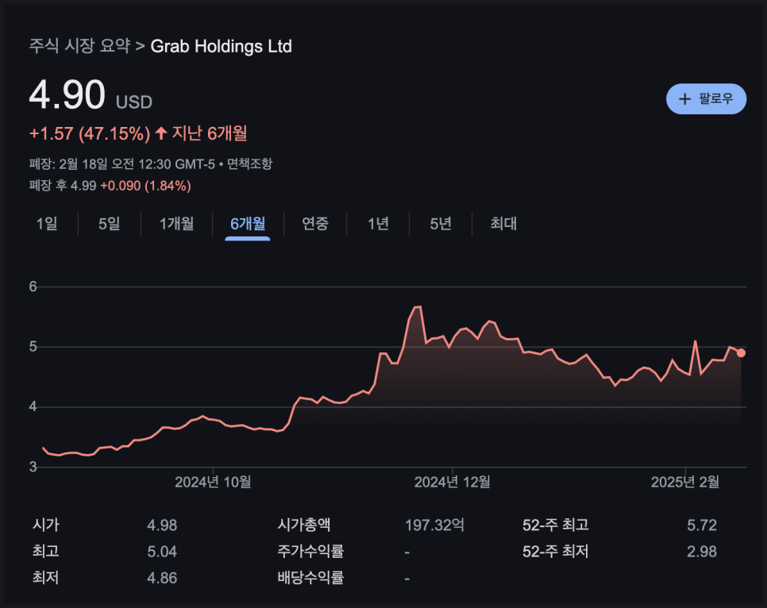Select the 1일 range tab
This screenshot has width=767, height=608.
pyautogui.click(x=47, y=224)
